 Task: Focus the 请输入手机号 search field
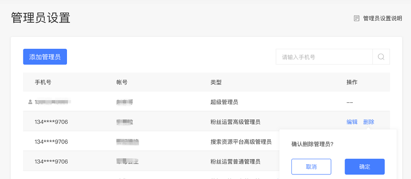pos(324,57)
